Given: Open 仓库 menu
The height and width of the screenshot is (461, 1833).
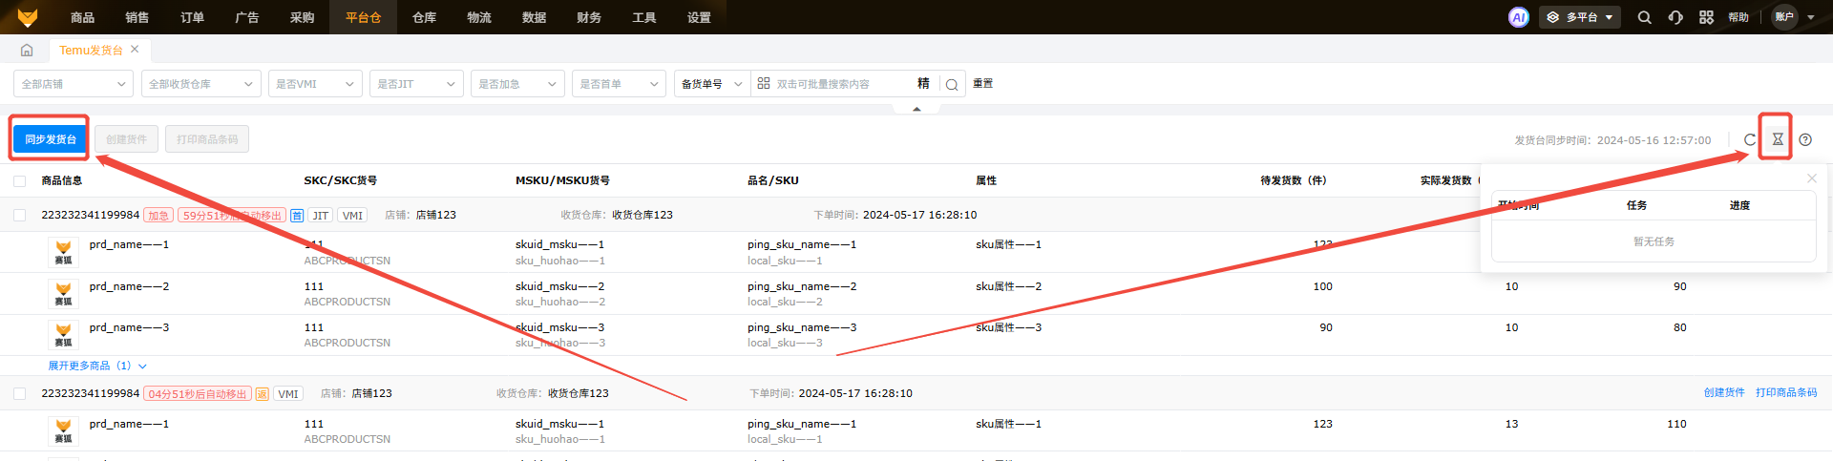Looking at the screenshot, I should pos(425,17).
